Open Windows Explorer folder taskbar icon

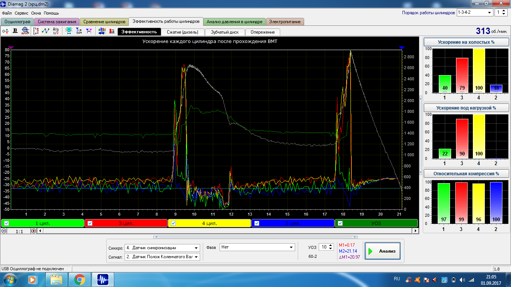coord(56,280)
